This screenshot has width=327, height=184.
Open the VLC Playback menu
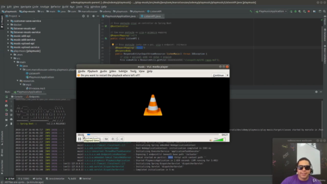(92, 72)
